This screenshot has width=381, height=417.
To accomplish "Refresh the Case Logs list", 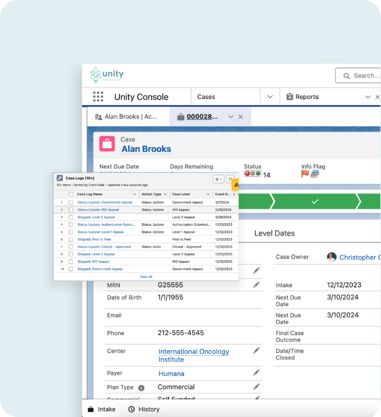I will tap(230, 179).
